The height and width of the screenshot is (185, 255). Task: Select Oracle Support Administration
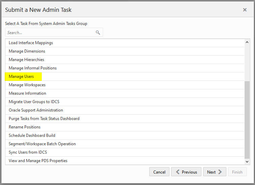[125, 110]
